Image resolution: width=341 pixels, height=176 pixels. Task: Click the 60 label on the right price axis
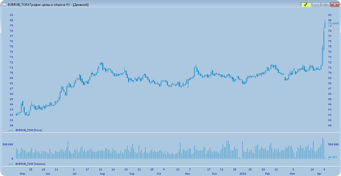click(330, 126)
